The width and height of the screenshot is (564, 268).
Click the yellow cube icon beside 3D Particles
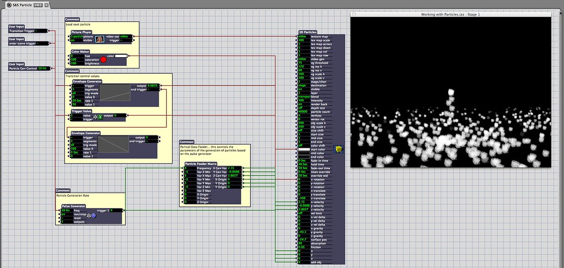338,149
